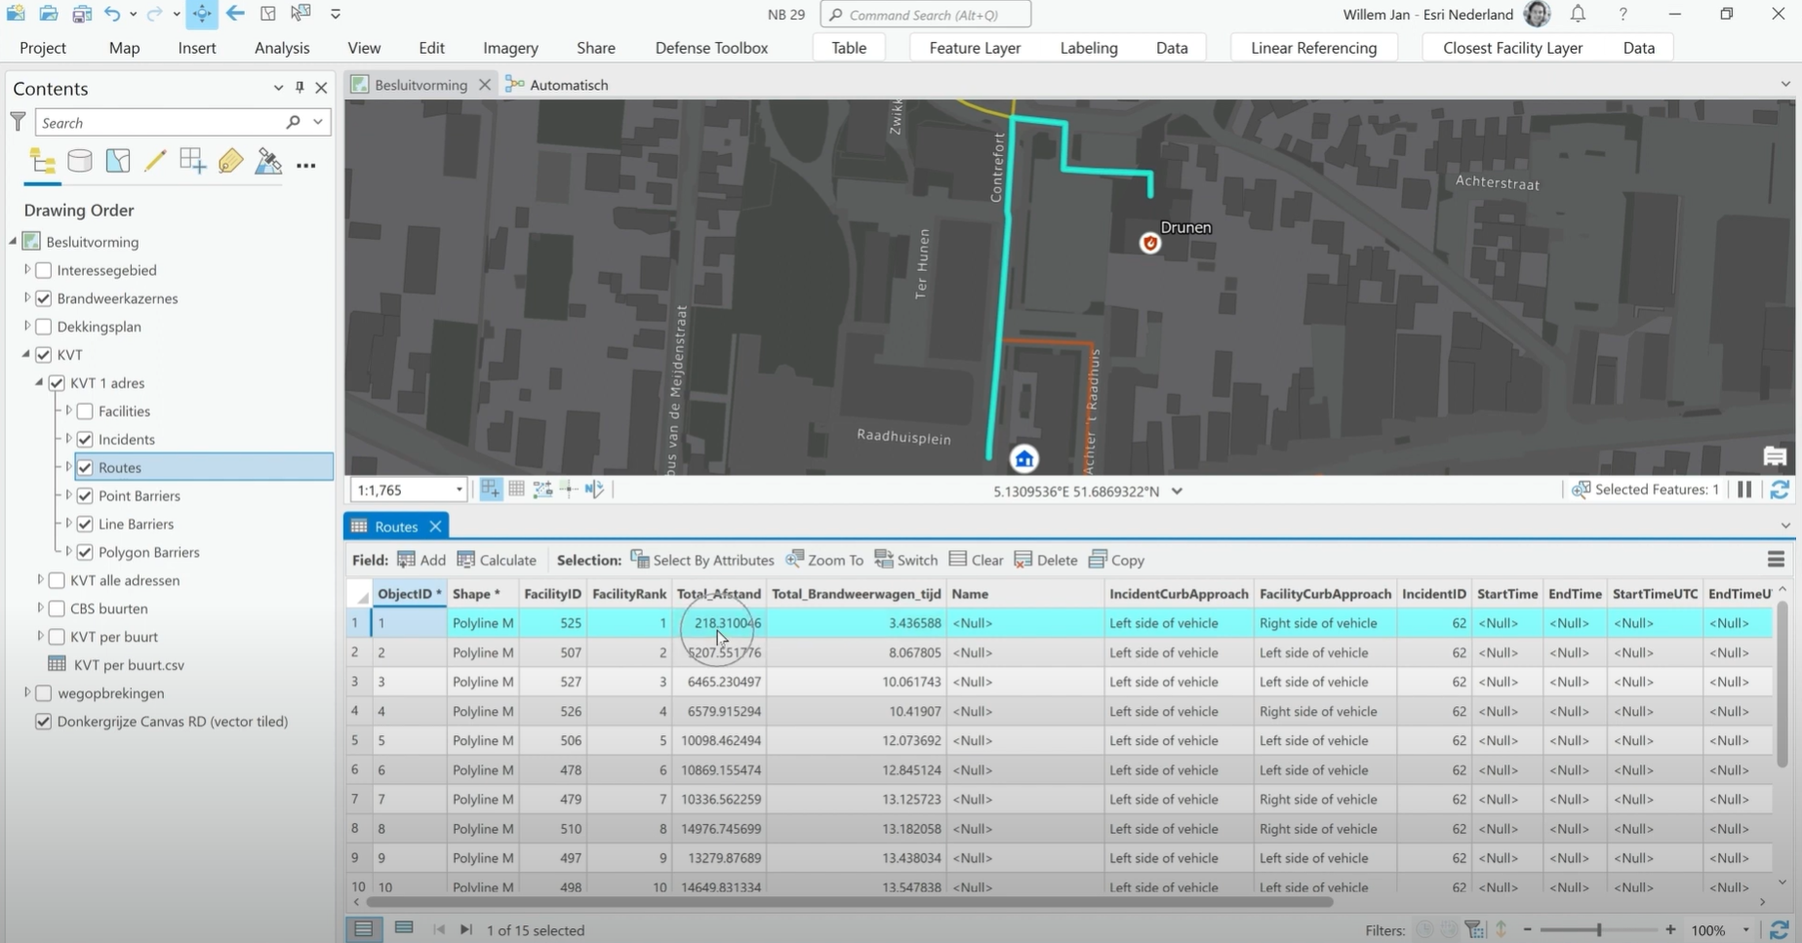The image size is (1802, 943).
Task: Enable the Facilities layer checkbox
Action: tap(85, 412)
